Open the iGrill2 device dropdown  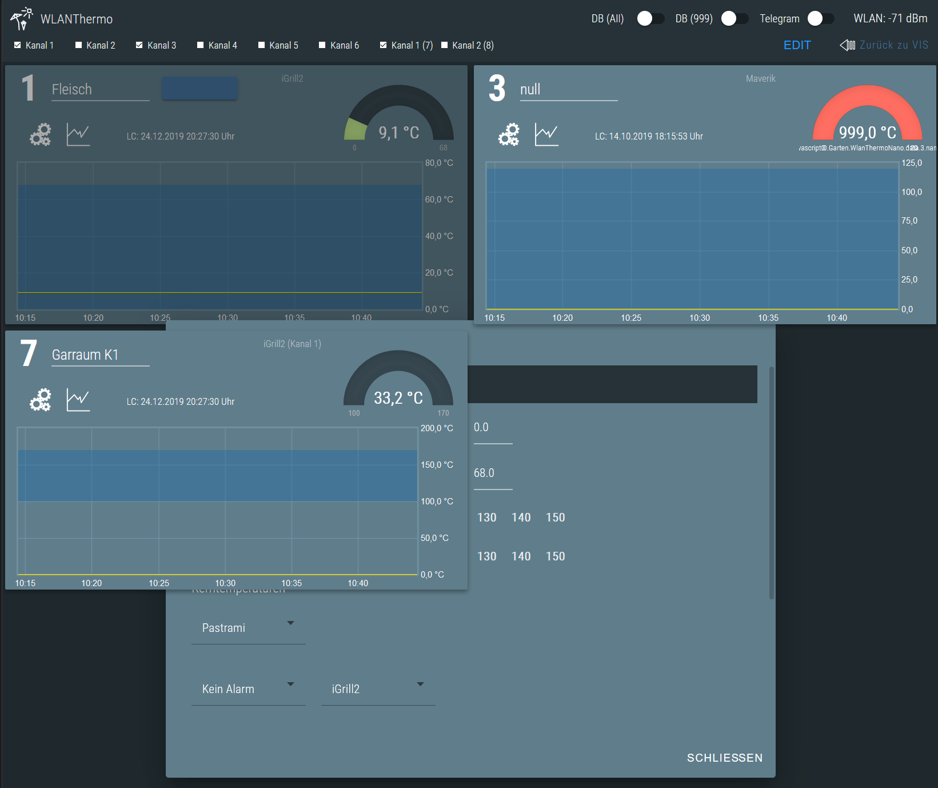point(378,689)
